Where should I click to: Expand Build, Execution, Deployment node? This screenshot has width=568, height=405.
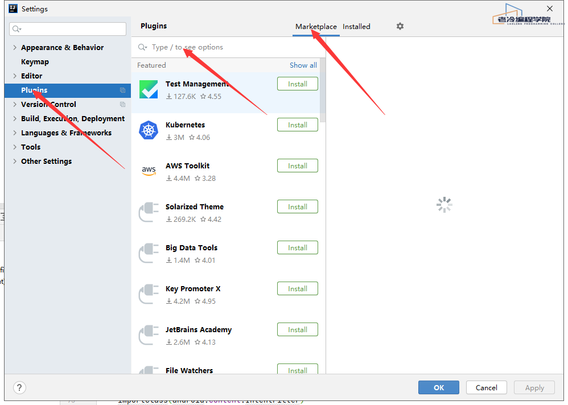14,118
